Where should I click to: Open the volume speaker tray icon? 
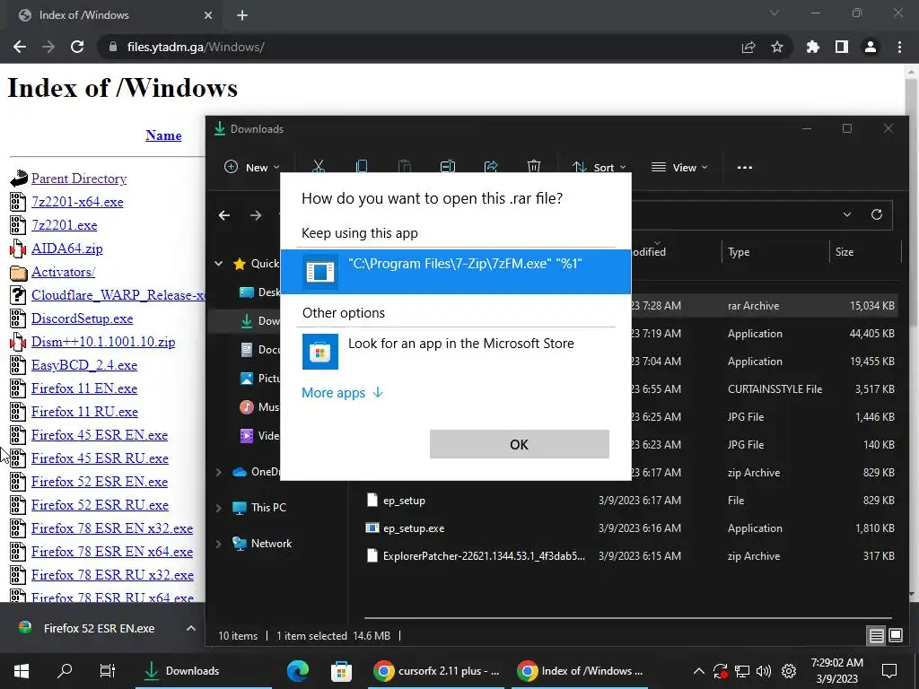[764, 671]
